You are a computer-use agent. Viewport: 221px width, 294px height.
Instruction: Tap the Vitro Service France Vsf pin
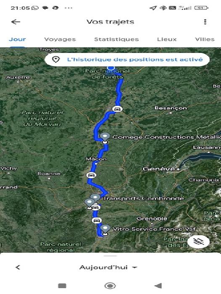click(105, 229)
